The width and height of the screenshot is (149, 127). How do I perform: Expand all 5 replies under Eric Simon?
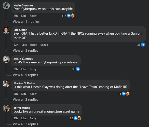click(25, 51)
